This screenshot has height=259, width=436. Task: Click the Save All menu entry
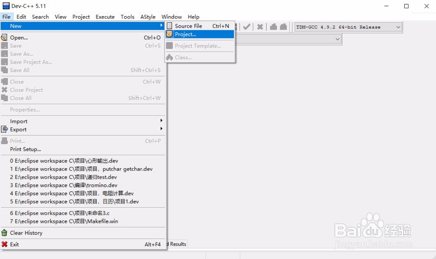pos(82,70)
